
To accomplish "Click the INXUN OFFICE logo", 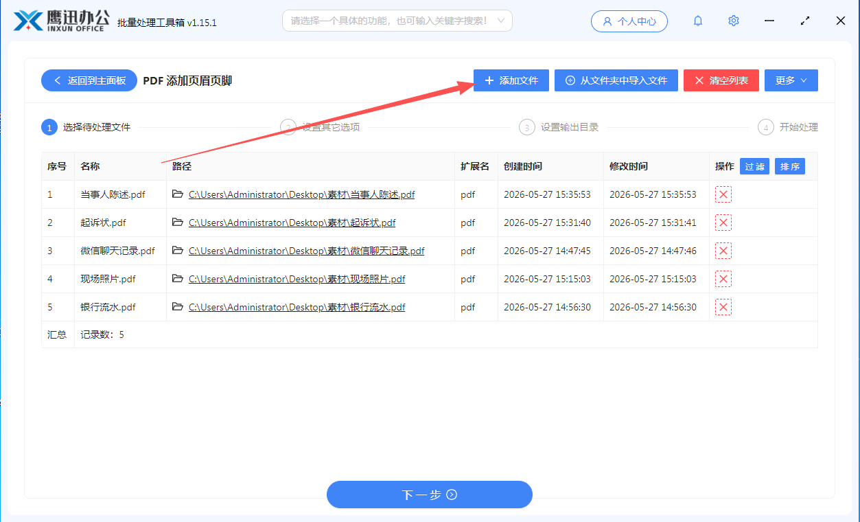I will (62, 21).
